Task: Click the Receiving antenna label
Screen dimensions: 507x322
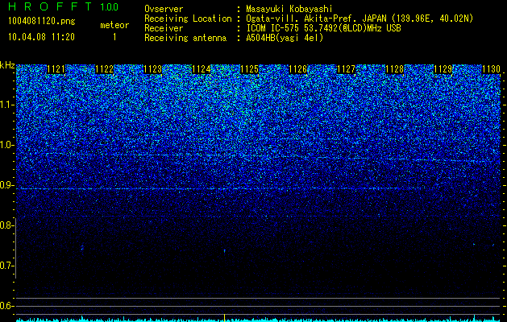Action: (x=185, y=38)
